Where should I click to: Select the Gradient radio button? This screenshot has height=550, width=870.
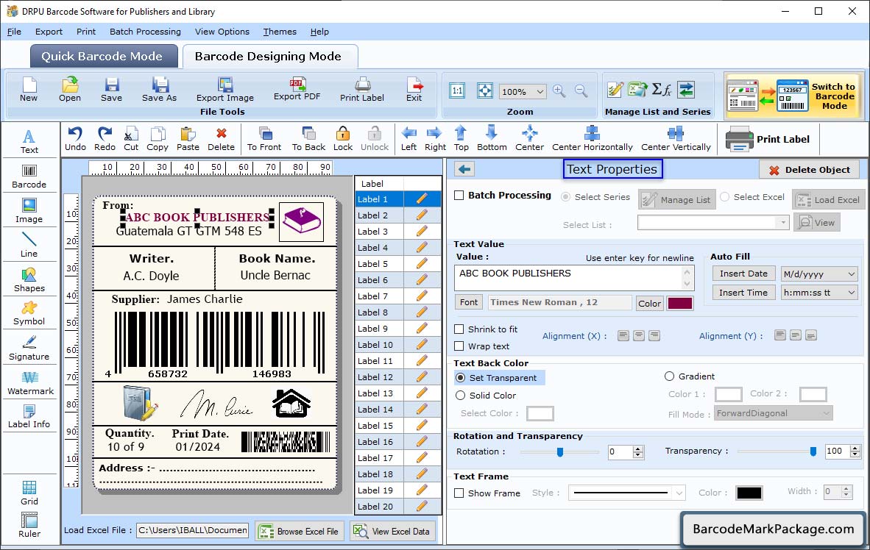(669, 376)
